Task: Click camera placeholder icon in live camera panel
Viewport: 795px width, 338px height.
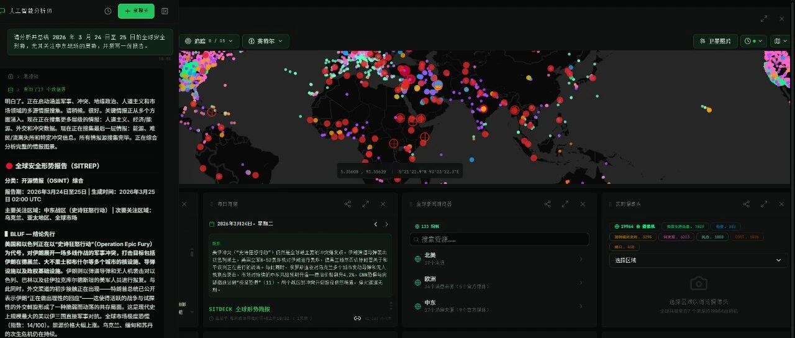Action: [x=699, y=284]
